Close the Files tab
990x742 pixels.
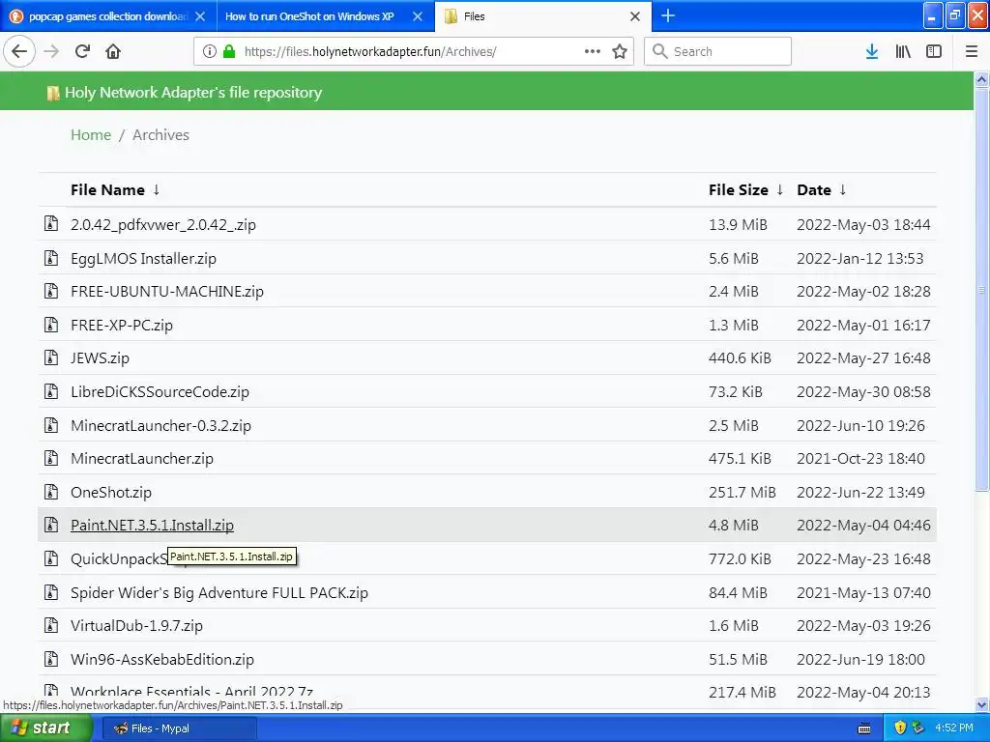(635, 16)
